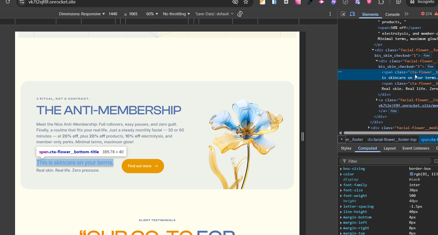Click the crossed-eye tracking protection icon

tap(235, 2)
